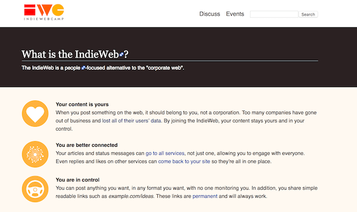Click the 'You are better connected' heading

(x=86, y=145)
